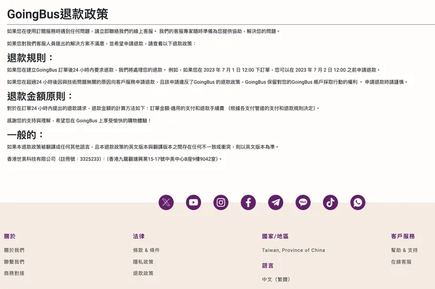Screen dimensions: 435x289
Task: Open the WhatsApp social icon
Action: click(x=358, y=202)
